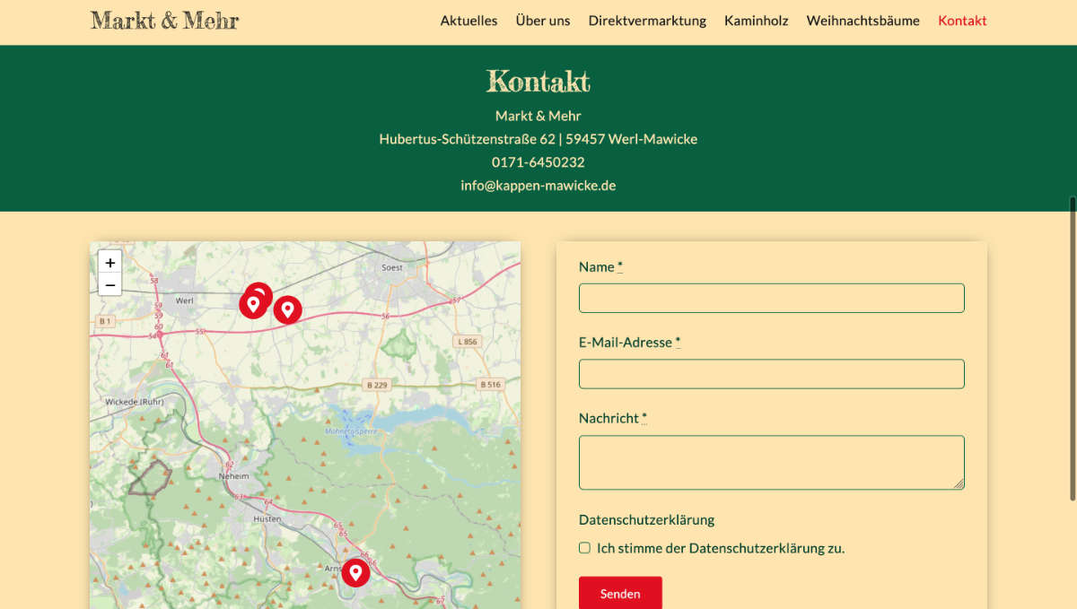The image size is (1077, 609).
Task: Zoom out on the map
Action: coord(109,285)
